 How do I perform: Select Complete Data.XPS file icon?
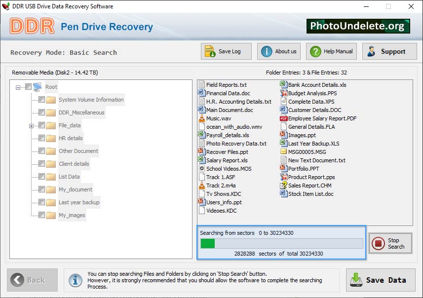coord(283,102)
